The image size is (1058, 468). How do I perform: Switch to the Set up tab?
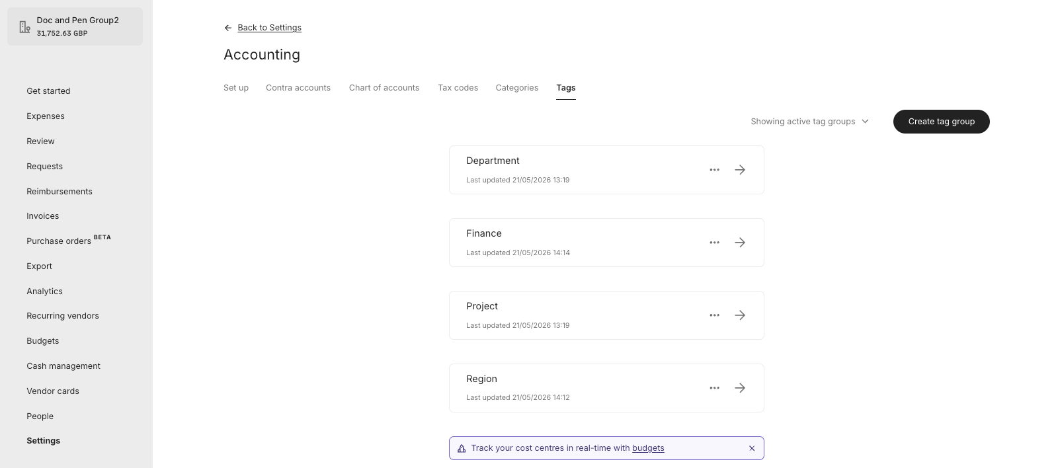coord(236,88)
